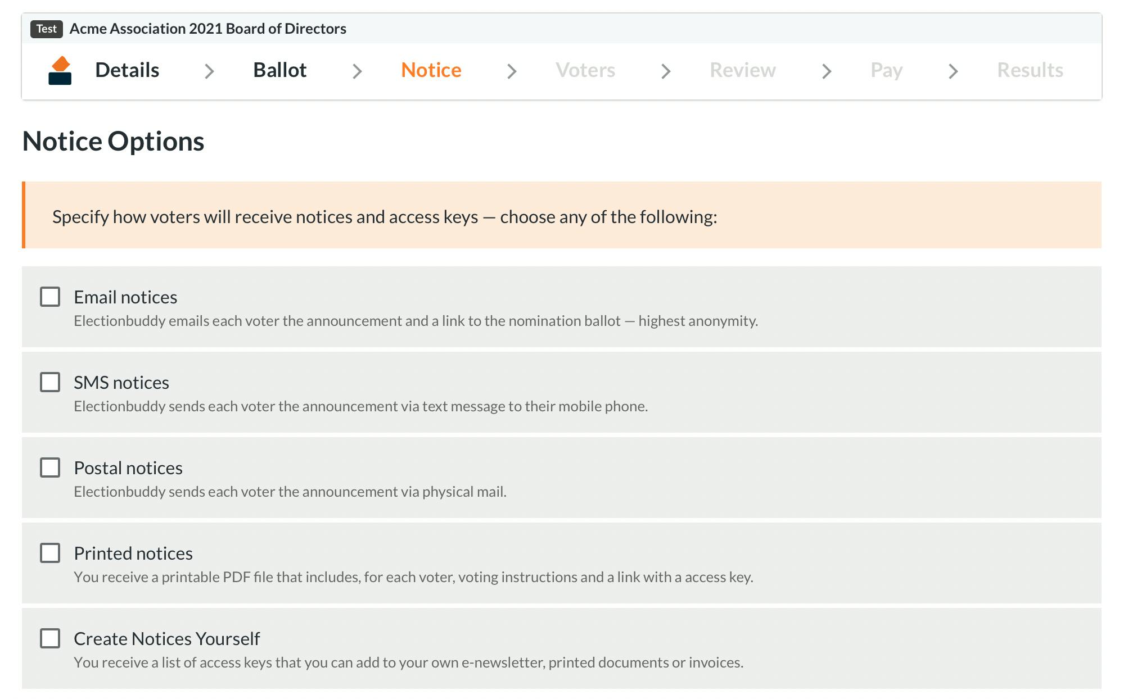Viewport: 1137px width, 699px height.
Task: Click the chevron between Notice and Voters
Action: click(x=511, y=71)
